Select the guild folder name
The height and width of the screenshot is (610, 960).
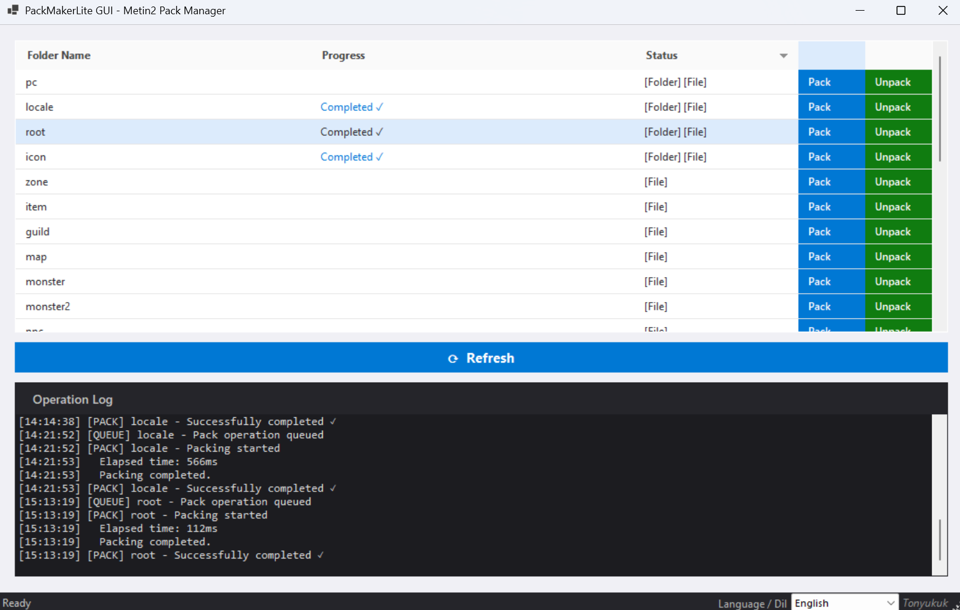coord(37,232)
